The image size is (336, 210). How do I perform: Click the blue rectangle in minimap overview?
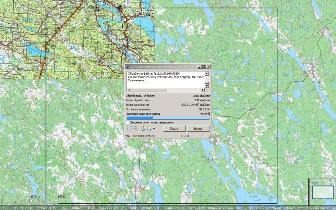323,192
